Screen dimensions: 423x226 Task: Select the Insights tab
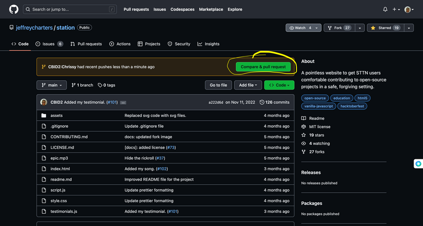(x=208, y=44)
